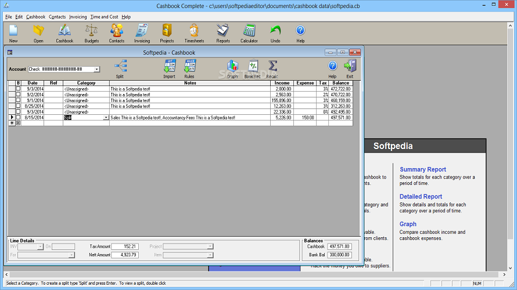Viewport: 517px width, 290px height.
Task: Open the Detailed Report link
Action: [x=421, y=197]
